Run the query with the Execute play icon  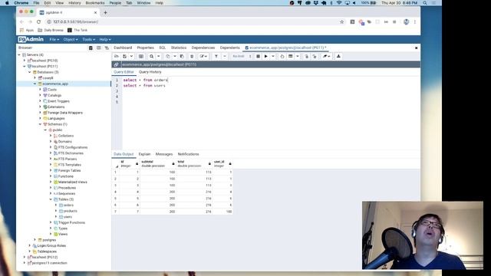click(266, 56)
